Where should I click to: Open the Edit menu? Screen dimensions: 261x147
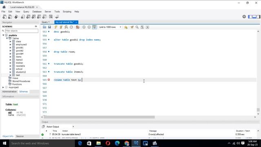[10, 11]
